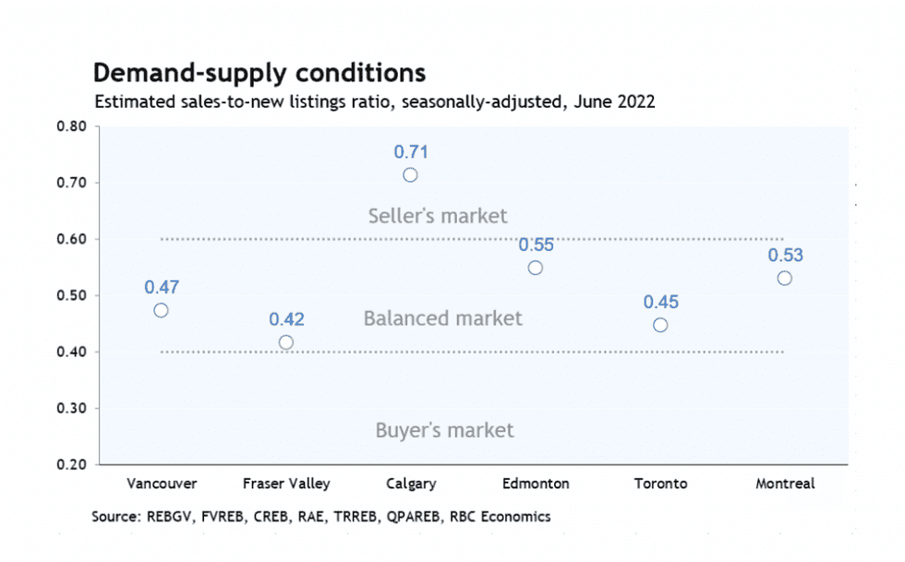Select the Seller's market zone label
Image resolution: width=905 pixels, height=562 pixels.
pyautogui.click(x=438, y=216)
